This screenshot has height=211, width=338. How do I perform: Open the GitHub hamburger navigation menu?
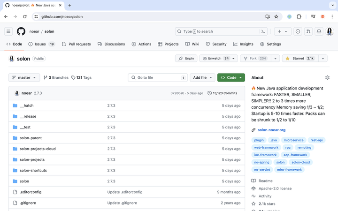[x=8, y=31]
